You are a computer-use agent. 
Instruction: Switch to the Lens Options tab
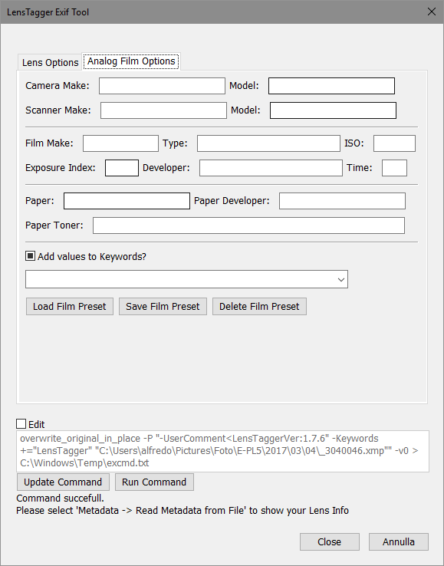50,62
